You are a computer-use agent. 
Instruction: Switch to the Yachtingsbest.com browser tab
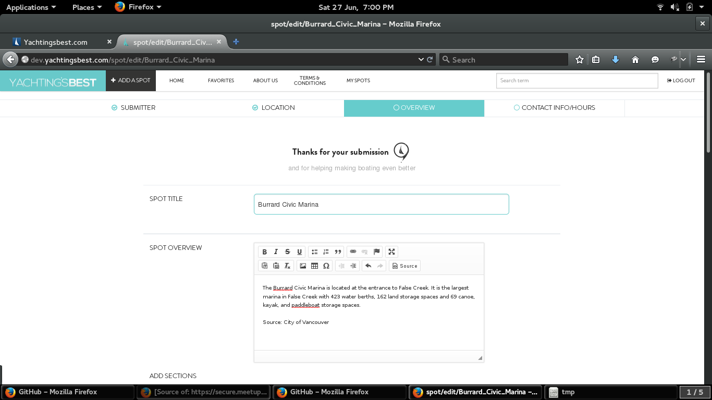coord(55,42)
